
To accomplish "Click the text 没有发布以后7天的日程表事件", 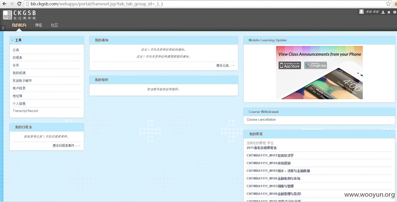I will 47,137.
